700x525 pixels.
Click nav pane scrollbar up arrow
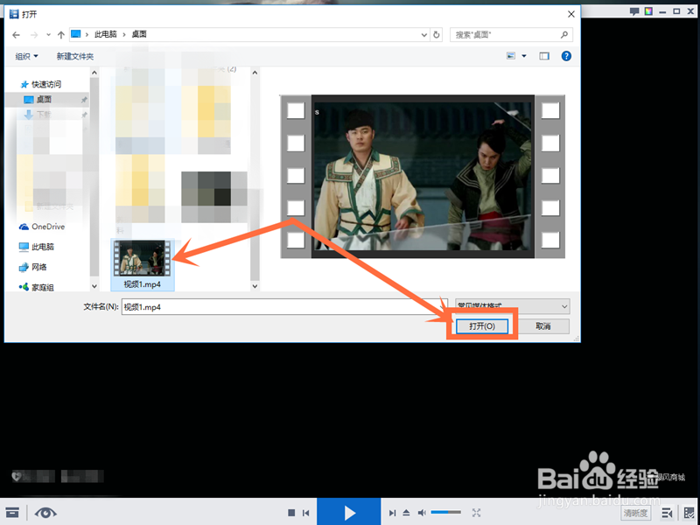(94, 73)
